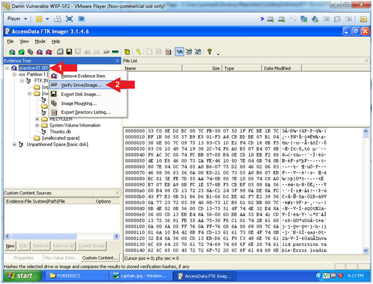Click the Capture Memory toolbar icon
The height and width of the screenshot is (284, 373).
point(115,52)
